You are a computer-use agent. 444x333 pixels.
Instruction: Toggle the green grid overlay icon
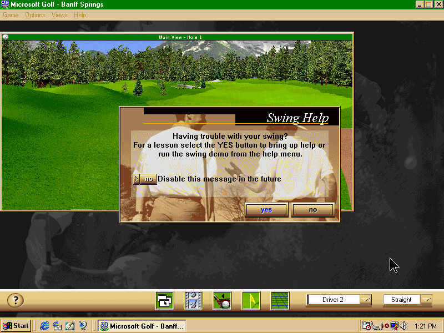coord(280,300)
